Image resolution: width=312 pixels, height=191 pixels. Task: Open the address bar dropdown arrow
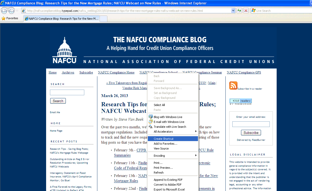pyautogui.click(x=233, y=11)
